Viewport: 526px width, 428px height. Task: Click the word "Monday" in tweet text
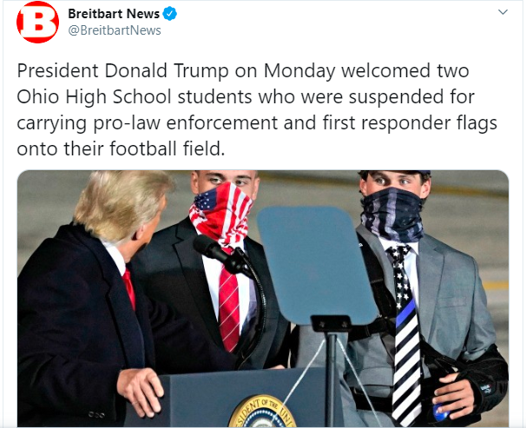(299, 71)
